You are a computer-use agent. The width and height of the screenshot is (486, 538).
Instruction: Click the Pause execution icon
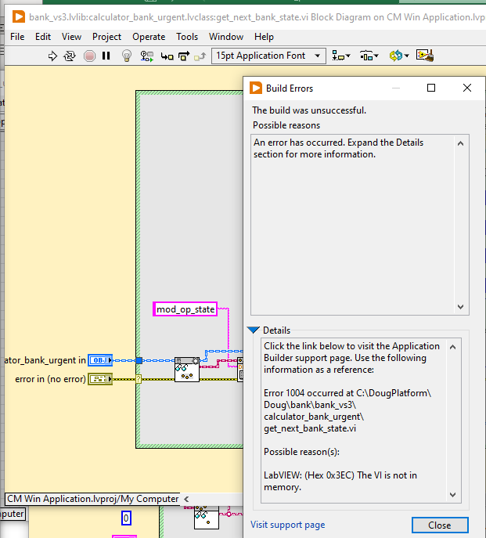107,56
